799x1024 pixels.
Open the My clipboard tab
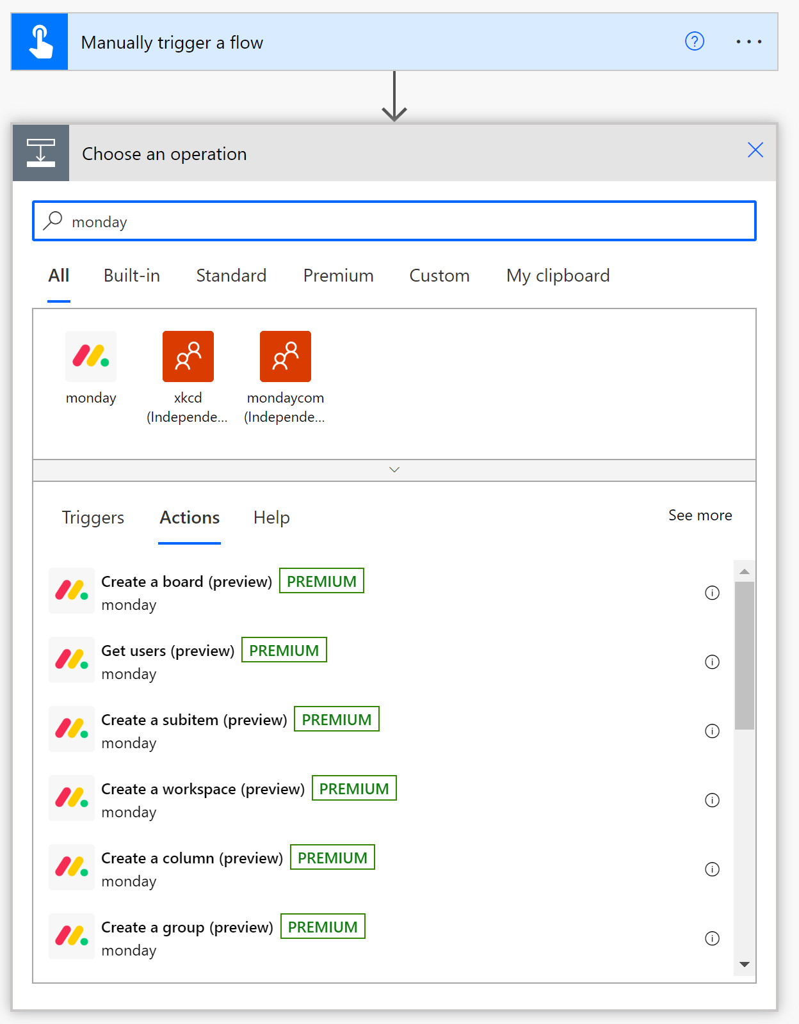pos(558,276)
